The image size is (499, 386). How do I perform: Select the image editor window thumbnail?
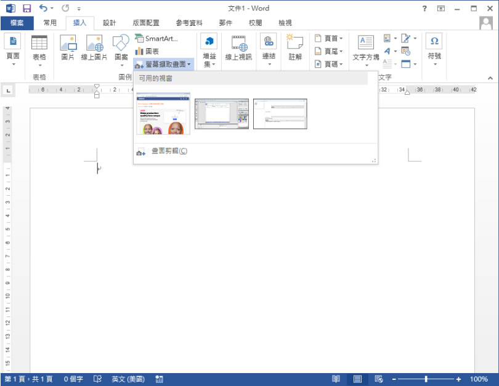(x=222, y=114)
